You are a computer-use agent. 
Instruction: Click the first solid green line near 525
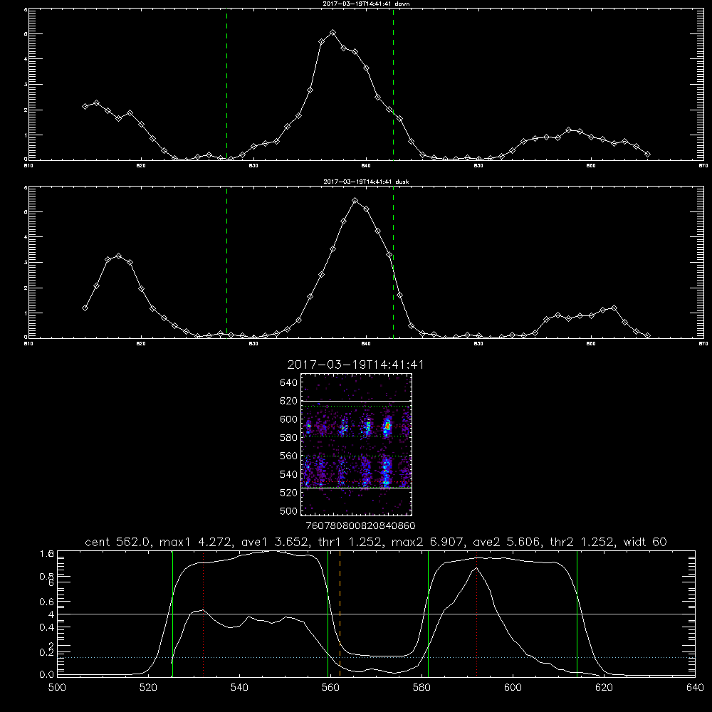coord(172,614)
